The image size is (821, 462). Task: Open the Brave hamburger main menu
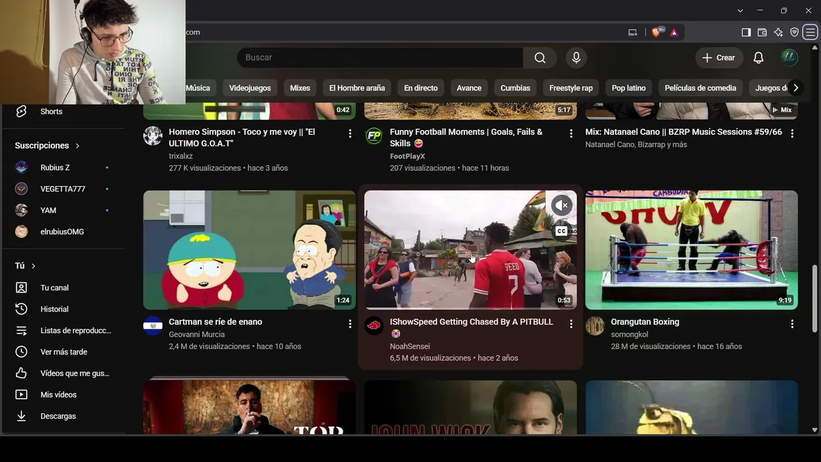[x=811, y=32]
